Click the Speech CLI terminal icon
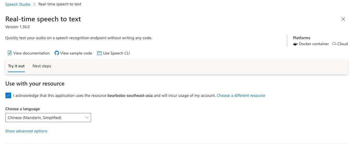The width and height of the screenshot is (352, 144). tap(99, 53)
